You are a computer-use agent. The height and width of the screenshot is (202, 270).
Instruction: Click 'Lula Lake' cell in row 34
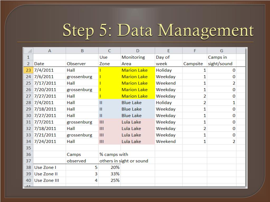[x=138, y=141]
